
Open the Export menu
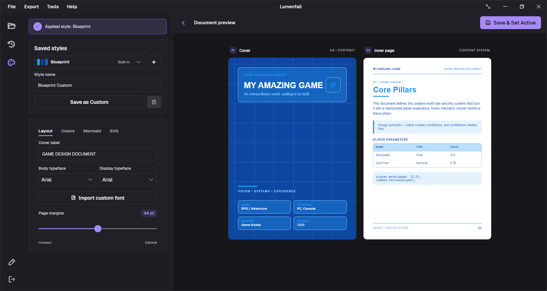pyautogui.click(x=31, y=7)
